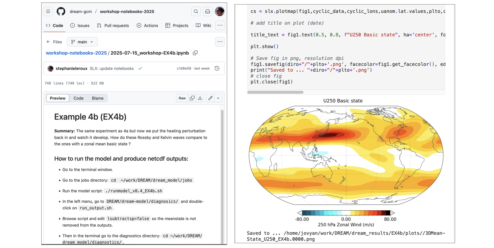
Task: Open the search icon button
Action: click(196, 11)
